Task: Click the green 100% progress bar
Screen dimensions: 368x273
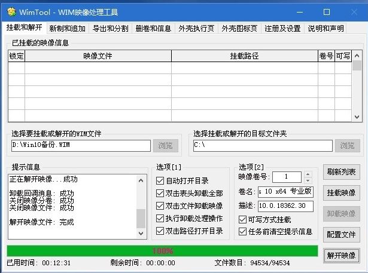Action: pos(162,251)
